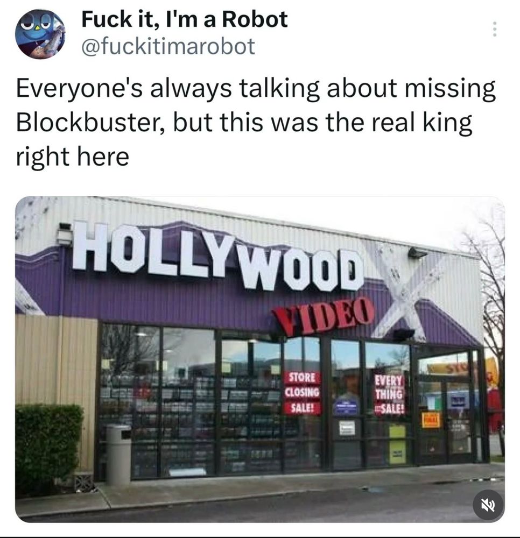
Task: Click the blue sign on the store window
Action: [x=346, y=407]
